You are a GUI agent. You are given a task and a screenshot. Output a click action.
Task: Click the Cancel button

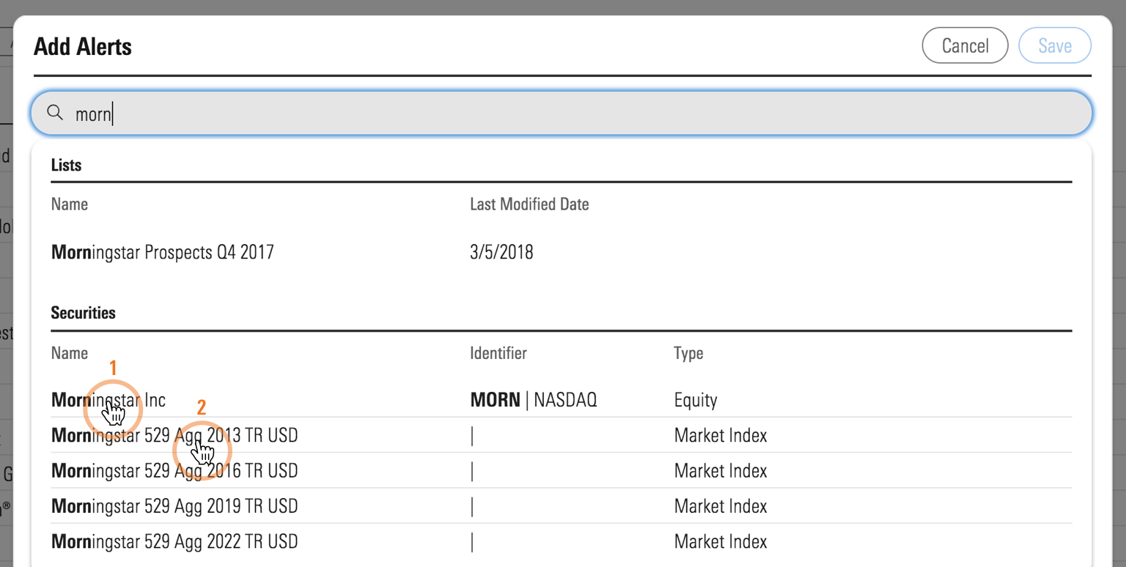(x=965, y=45)
